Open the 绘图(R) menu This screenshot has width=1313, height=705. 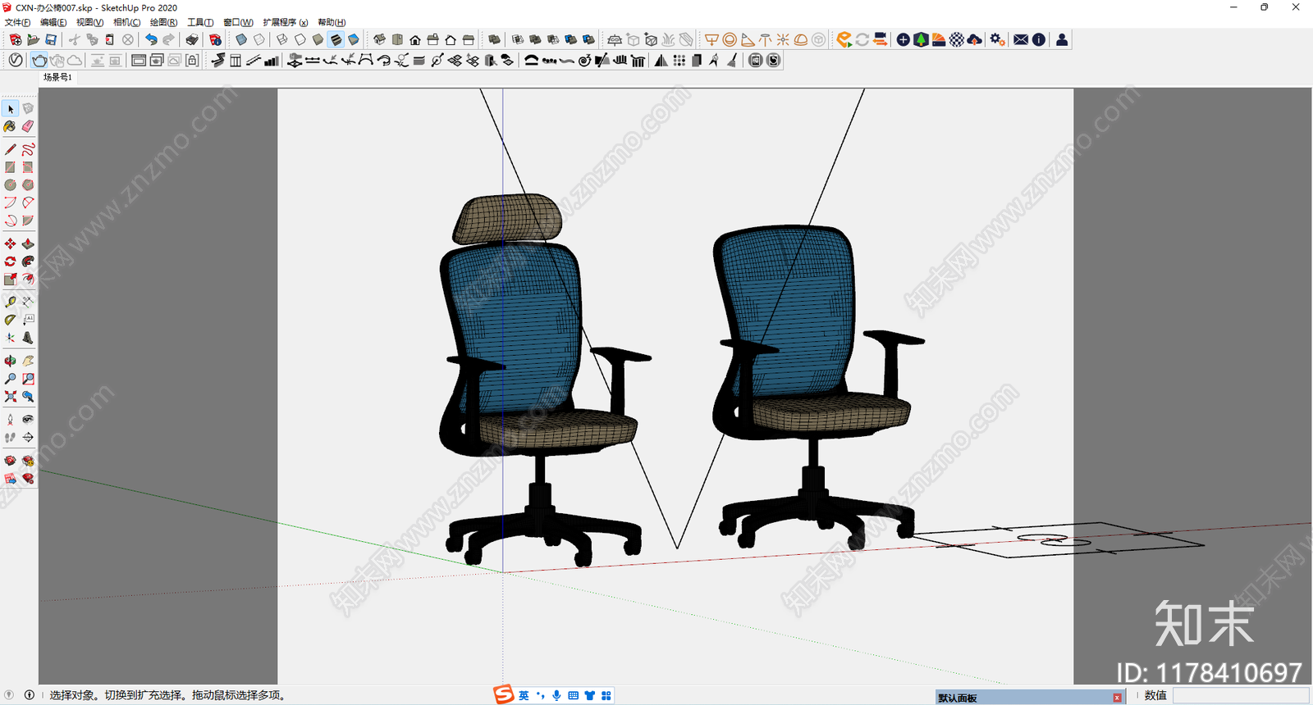click(x=163, y=22)
